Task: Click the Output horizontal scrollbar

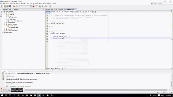Action: (96, 90)
